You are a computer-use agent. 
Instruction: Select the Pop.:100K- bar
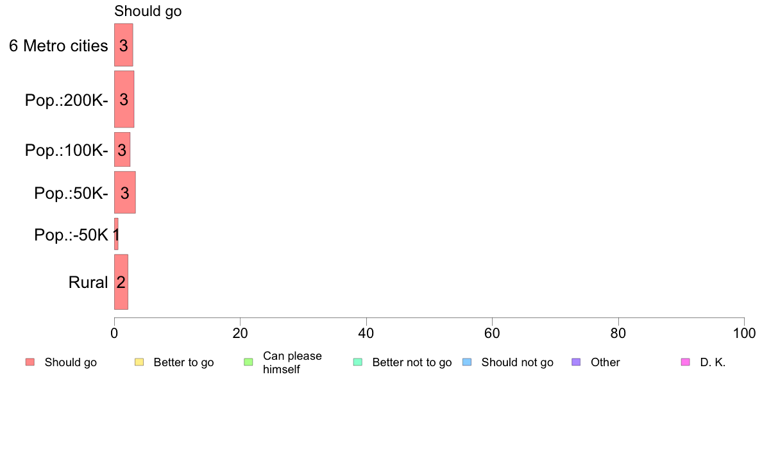click(122, 149)
